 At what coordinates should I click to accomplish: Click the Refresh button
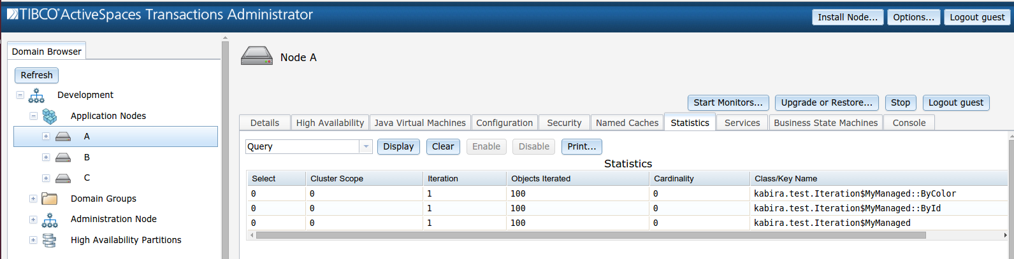[36, 75]
